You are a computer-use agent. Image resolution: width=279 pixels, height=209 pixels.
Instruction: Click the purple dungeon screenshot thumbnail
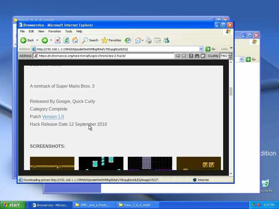point(150,163)
